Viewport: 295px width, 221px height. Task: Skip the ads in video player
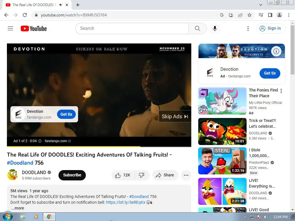[x=175, y=117]
